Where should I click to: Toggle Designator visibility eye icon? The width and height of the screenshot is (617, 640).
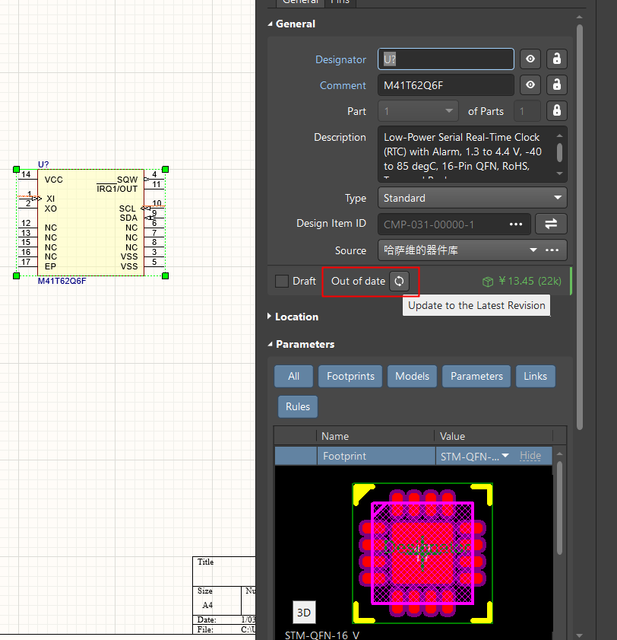(530, 59)
